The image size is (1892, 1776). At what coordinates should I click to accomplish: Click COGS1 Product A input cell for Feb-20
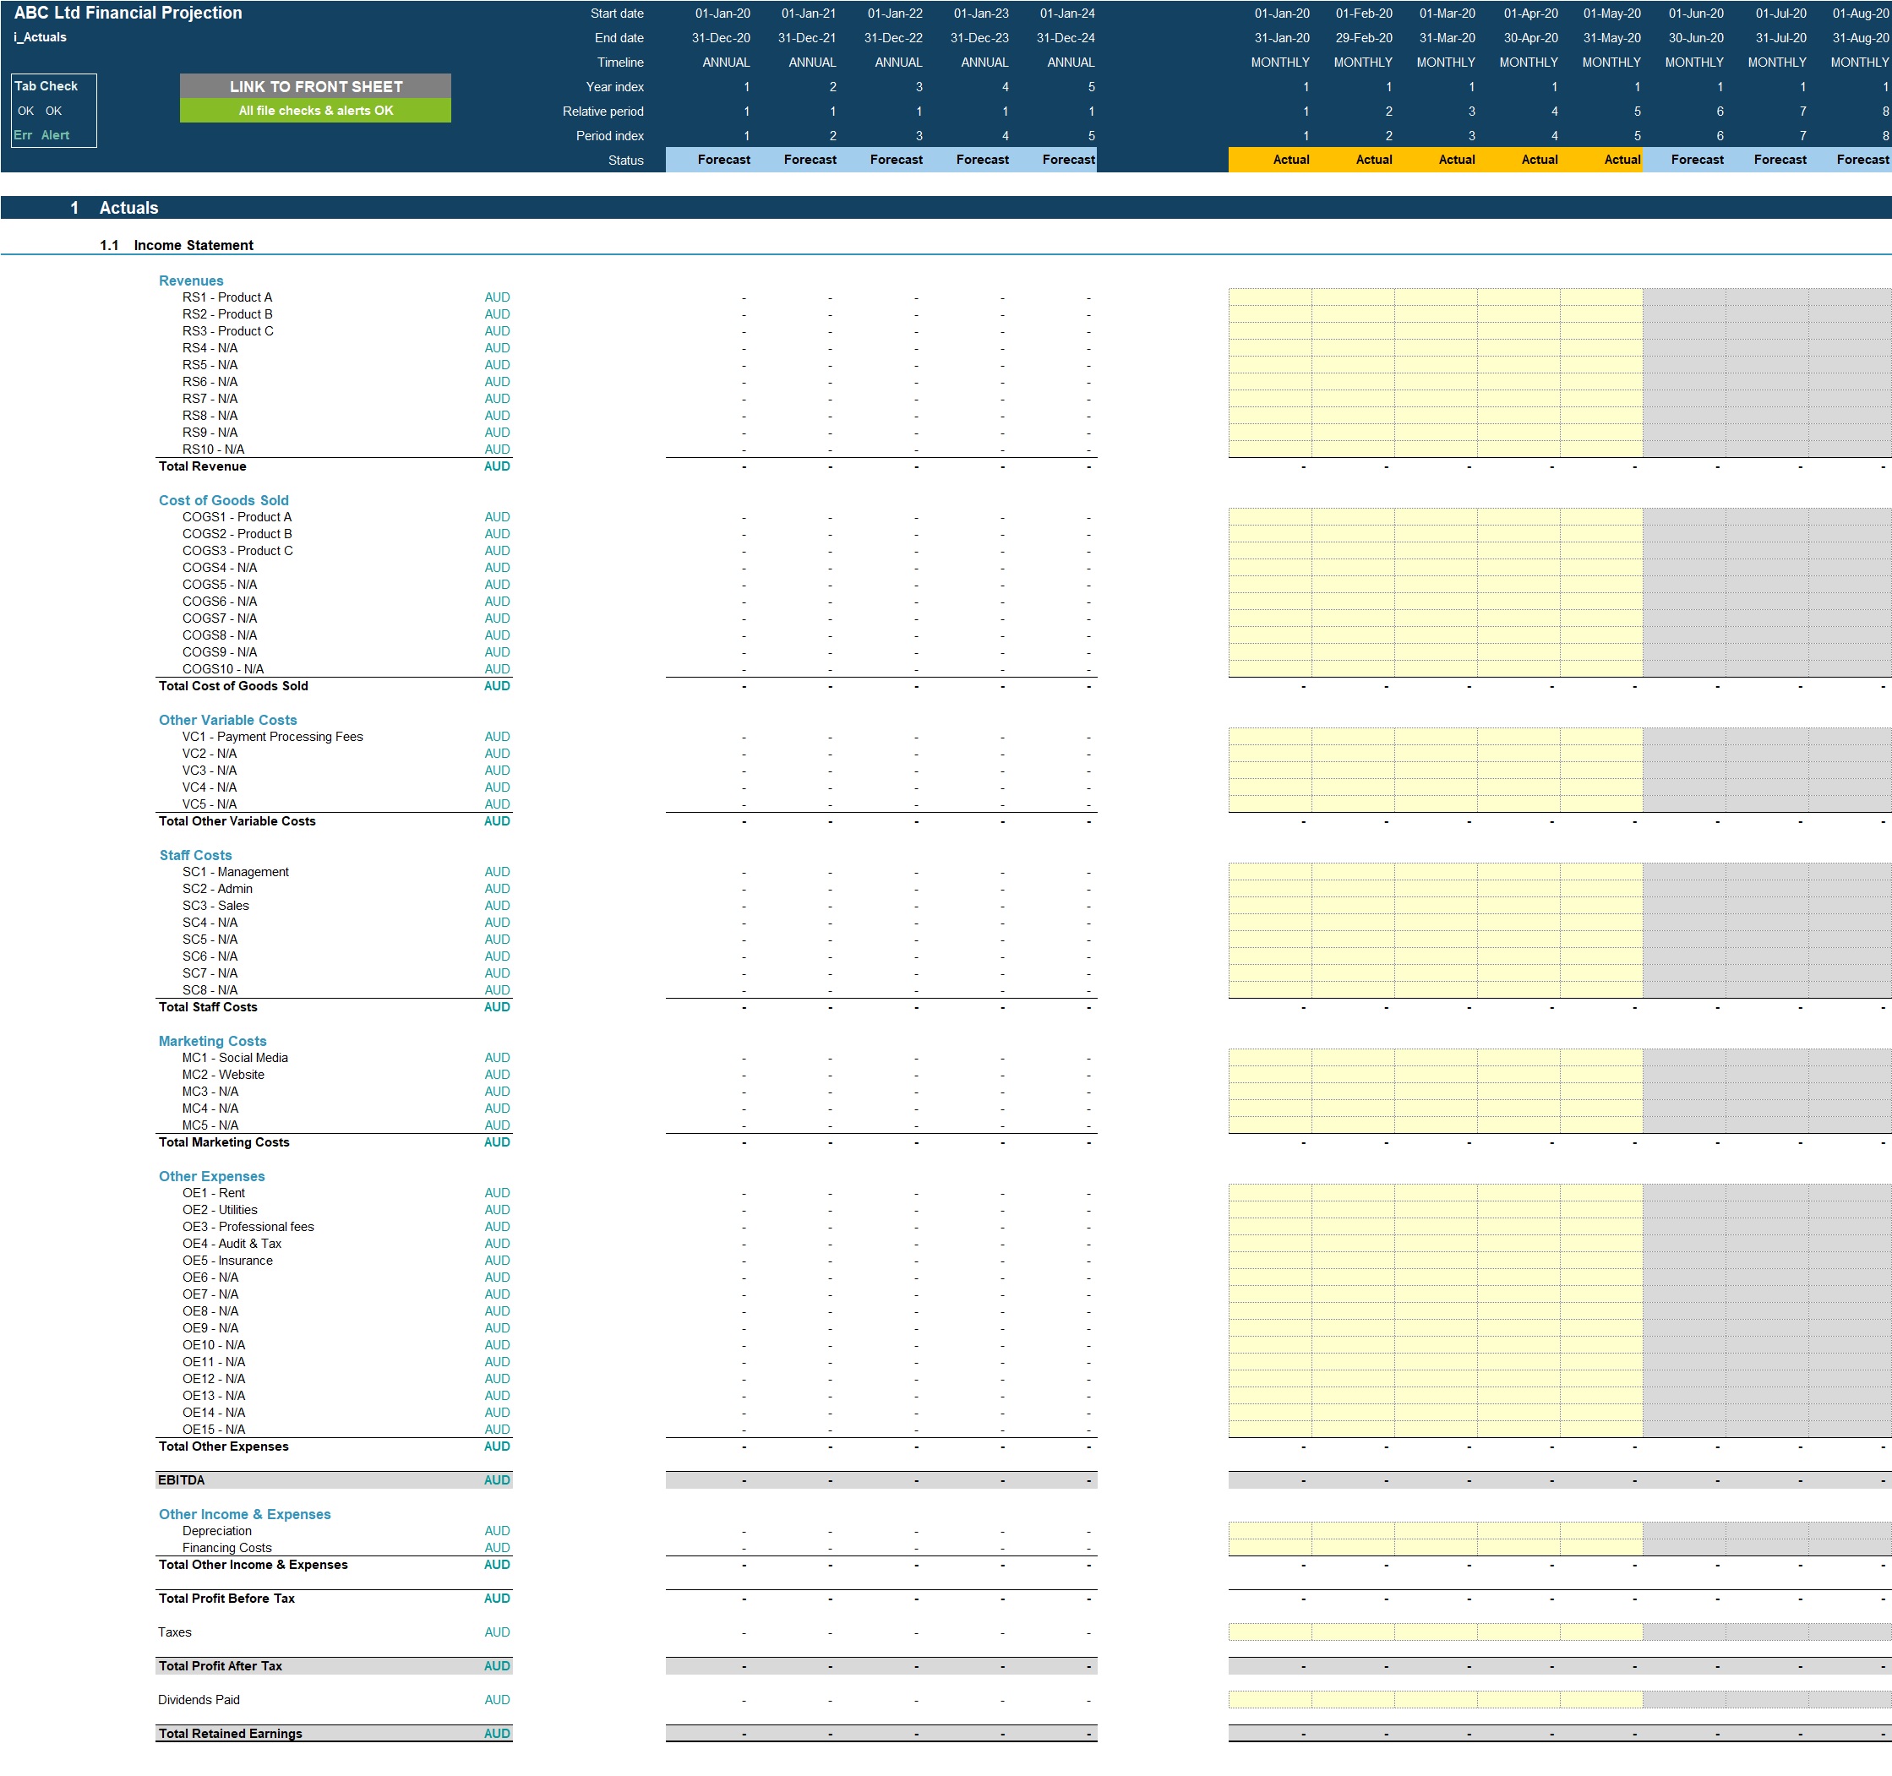(1352, 517)
